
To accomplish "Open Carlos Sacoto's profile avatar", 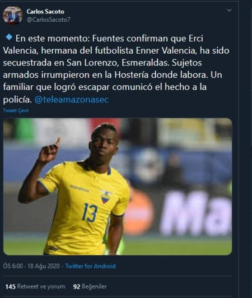I will pyautogui.click(x=12, y=15).
